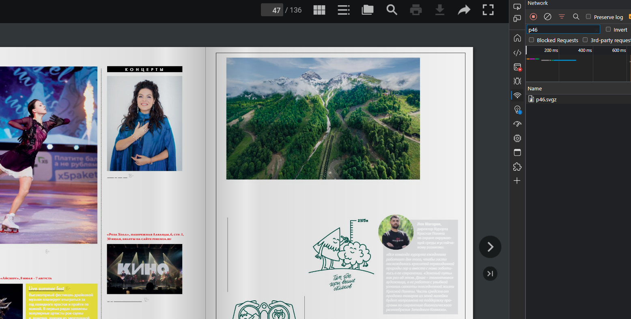Go to the Welcome home tab
The width and height of the screenshot is (631, 319).
tap(517, 38)
